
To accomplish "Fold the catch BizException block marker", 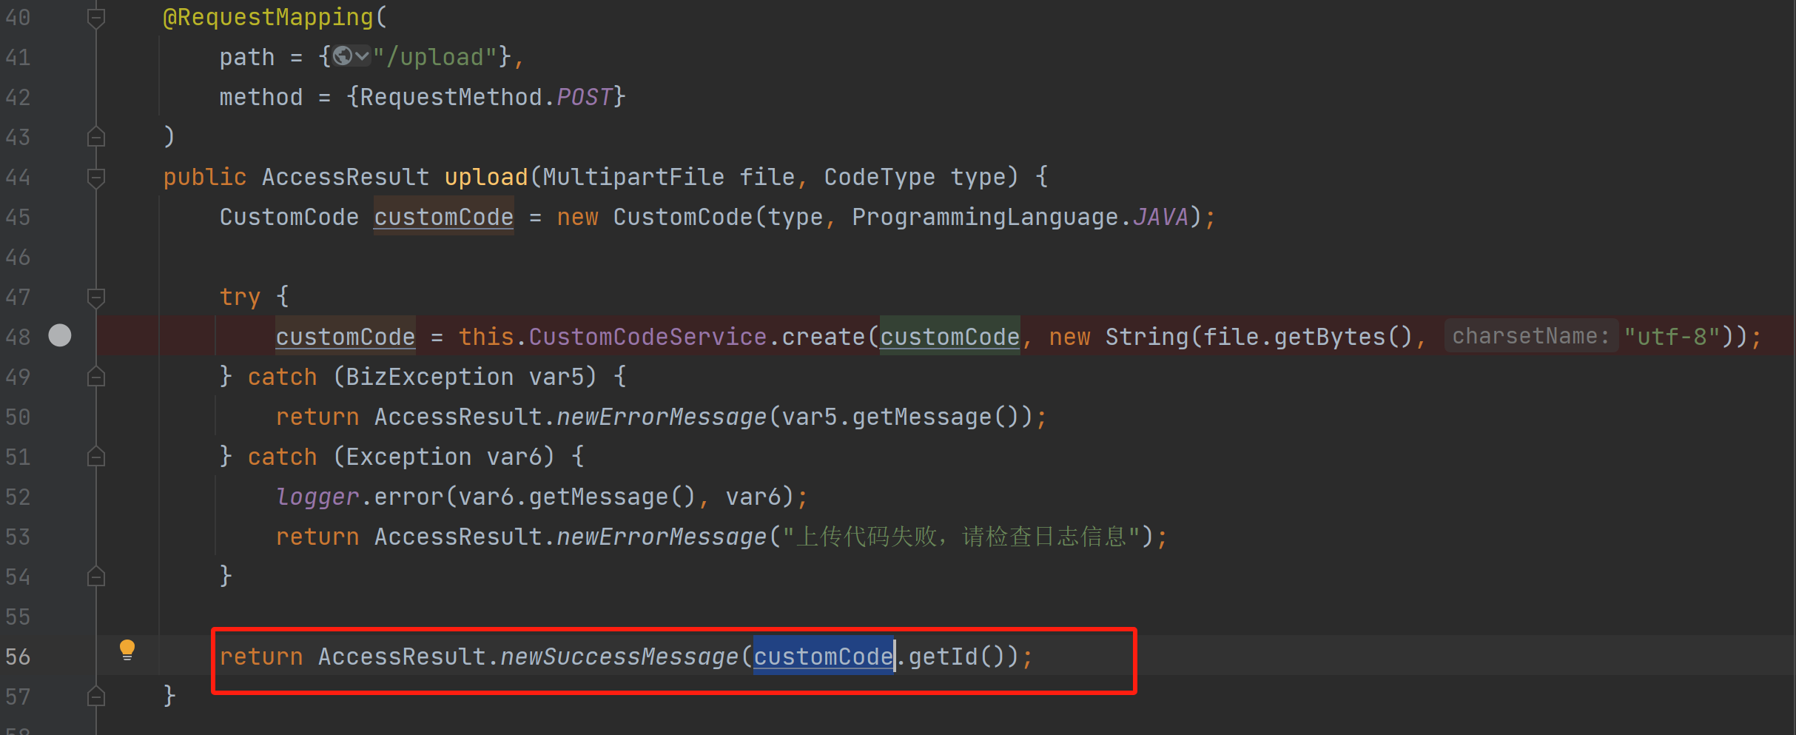I will click(x=95, y=377).
